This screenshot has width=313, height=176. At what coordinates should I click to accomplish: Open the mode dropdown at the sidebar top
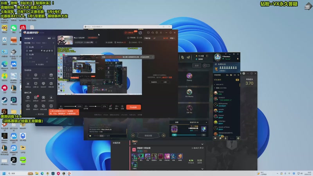29,38
